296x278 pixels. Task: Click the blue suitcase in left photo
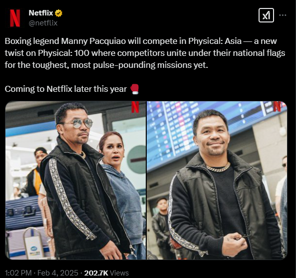(x=22, y=213)
